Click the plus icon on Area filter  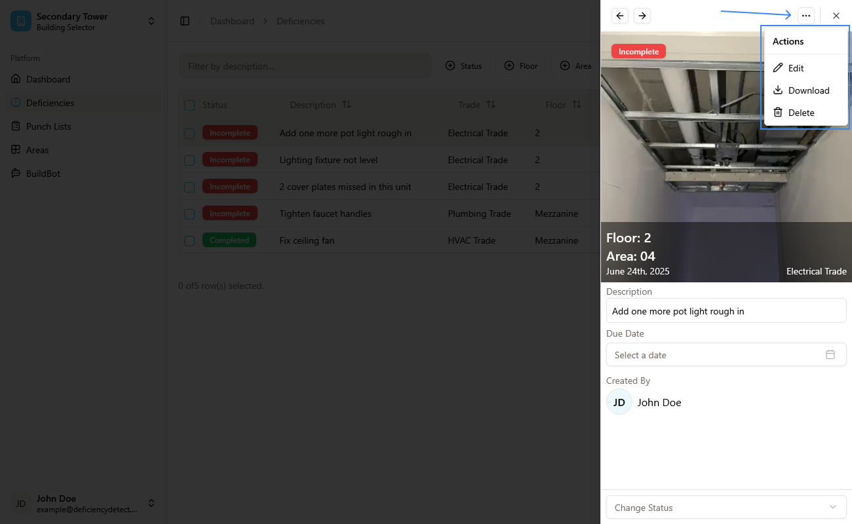(x=565, y=66)
